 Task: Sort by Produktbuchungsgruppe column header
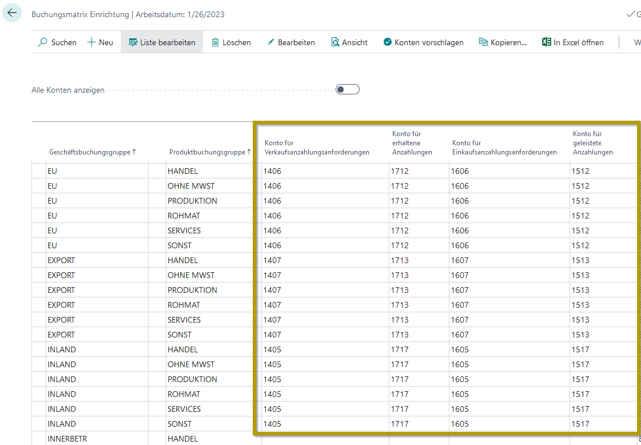click(209, 152)
